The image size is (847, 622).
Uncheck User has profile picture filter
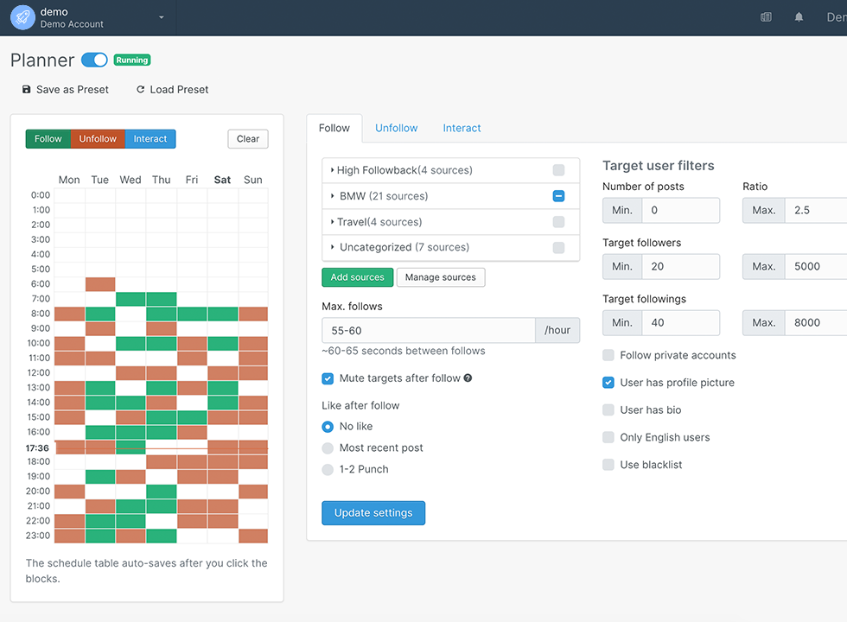pyautogui.click(x=608, y=382)
